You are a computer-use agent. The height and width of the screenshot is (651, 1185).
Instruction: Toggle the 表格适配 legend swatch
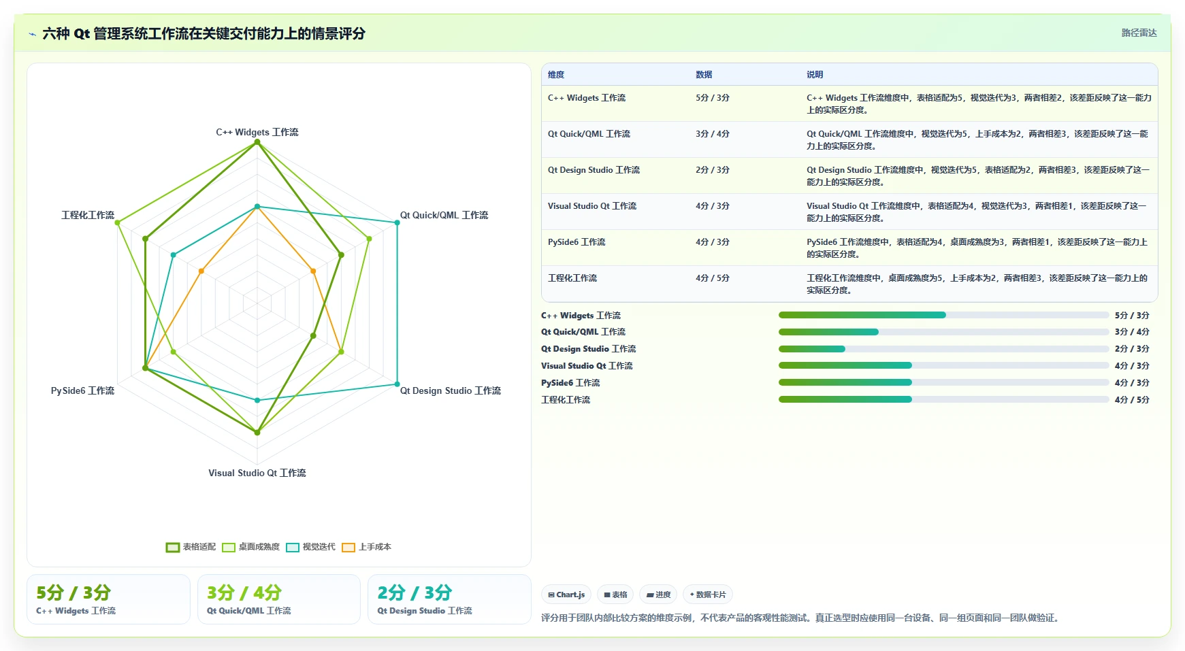pyautogui.click(x=173, y=548)
